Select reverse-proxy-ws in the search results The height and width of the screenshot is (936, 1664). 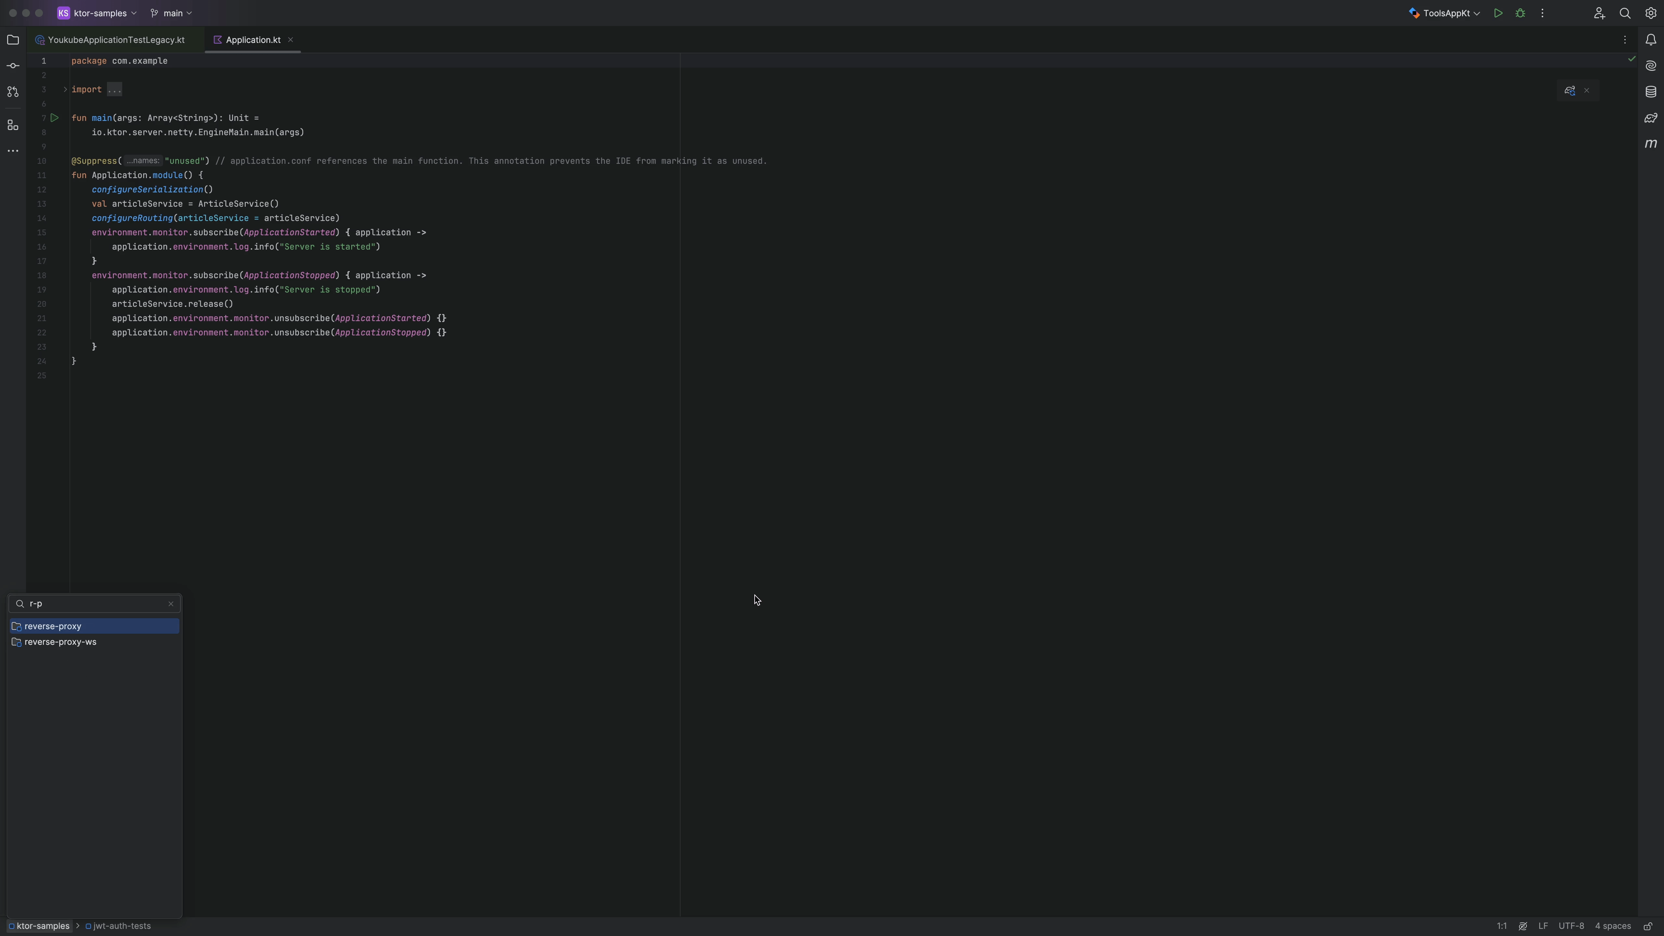click(59, 642)
